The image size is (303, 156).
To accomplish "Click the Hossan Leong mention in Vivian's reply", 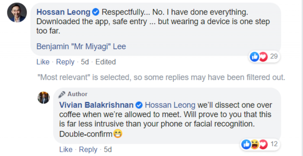I will coord(170,105).
